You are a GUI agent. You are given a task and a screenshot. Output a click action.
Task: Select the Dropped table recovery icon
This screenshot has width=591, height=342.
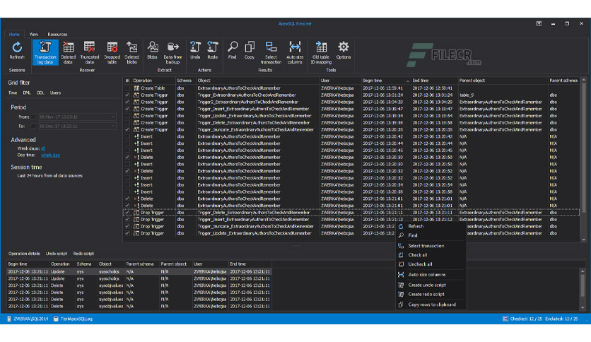(112, 52)
